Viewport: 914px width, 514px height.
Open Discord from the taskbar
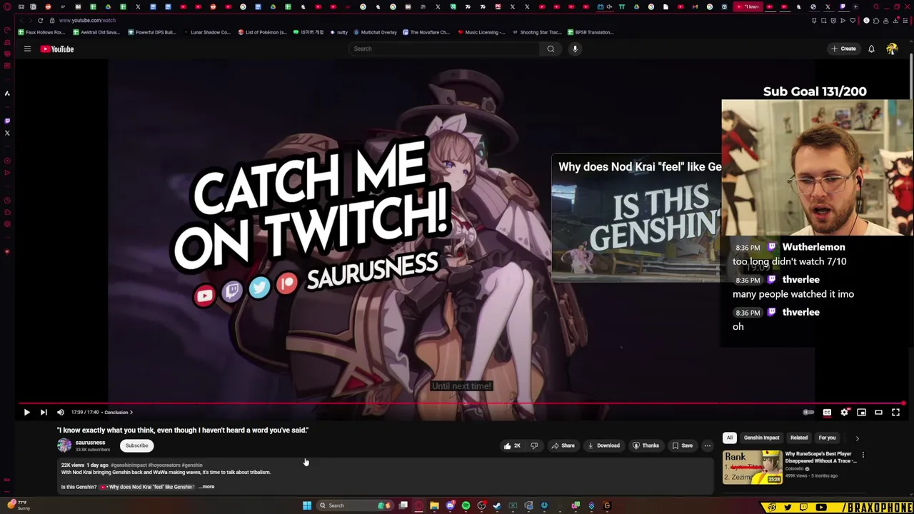[x=450, y=505]
